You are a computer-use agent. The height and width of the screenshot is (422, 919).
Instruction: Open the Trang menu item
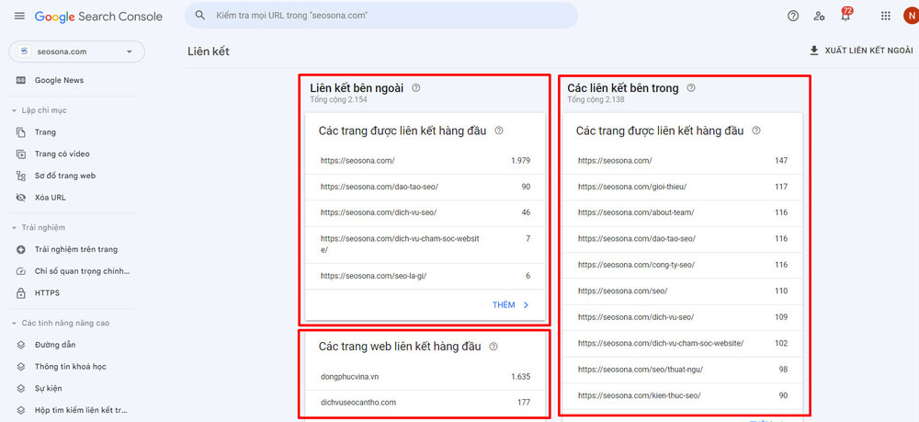click(45, 132)
